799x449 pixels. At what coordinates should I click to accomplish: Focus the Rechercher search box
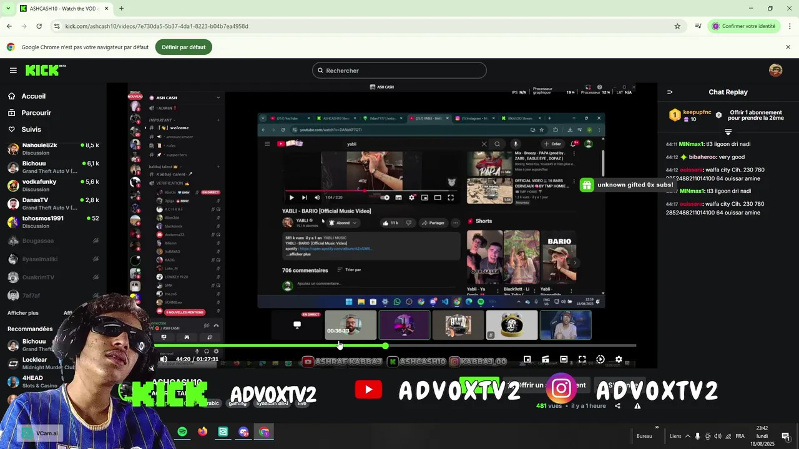(x=399, y=70)
